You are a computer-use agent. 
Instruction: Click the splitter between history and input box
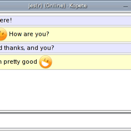click(65, 112)
